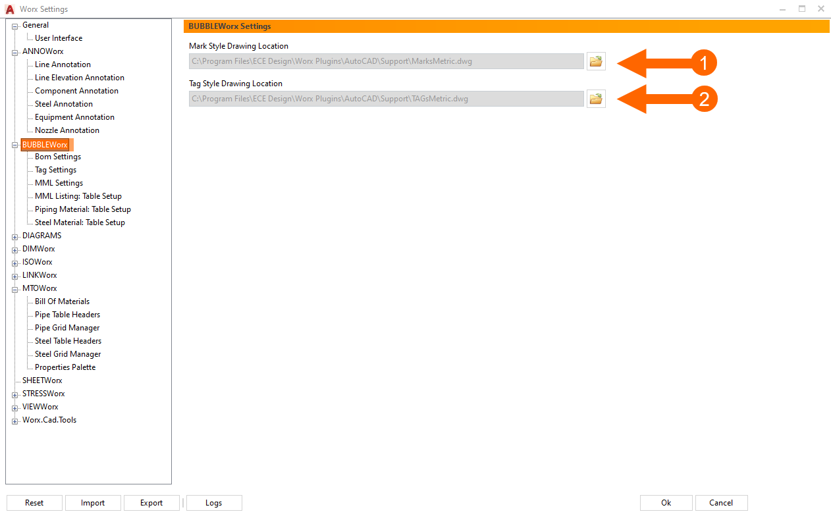Expand the DIAGRAMS tree node
Image resolution: width=831 pixels, height=520 pixels.
pos(15,236)
